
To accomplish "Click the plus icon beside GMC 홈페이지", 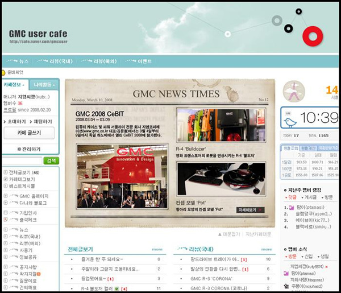I will click(x=6, y=196).
